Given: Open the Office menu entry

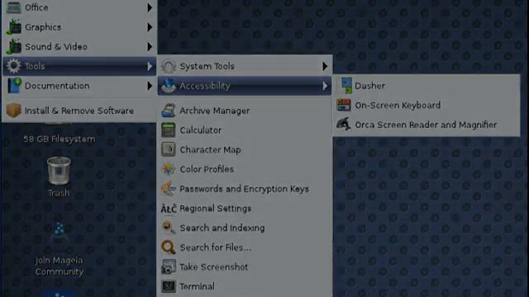Looking at the screenshot, I should 79,7.
